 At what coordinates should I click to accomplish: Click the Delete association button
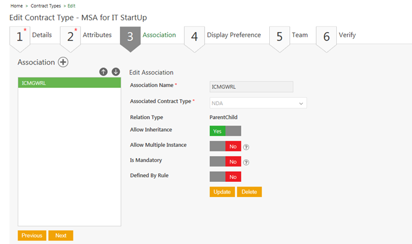249,192
